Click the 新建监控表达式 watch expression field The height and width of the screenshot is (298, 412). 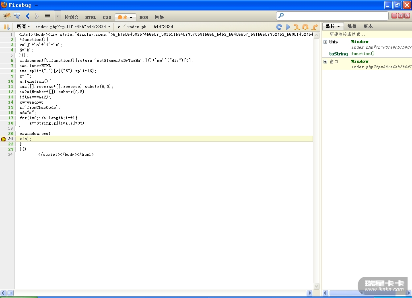tap(347, 34)
